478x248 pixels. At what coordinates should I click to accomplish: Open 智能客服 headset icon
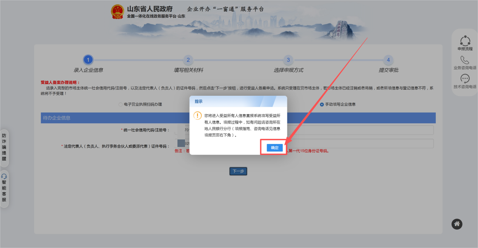(x=4, y=176)
